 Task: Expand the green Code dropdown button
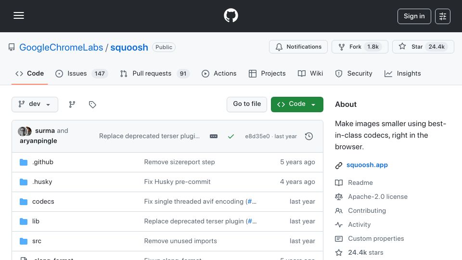(297, 104)
